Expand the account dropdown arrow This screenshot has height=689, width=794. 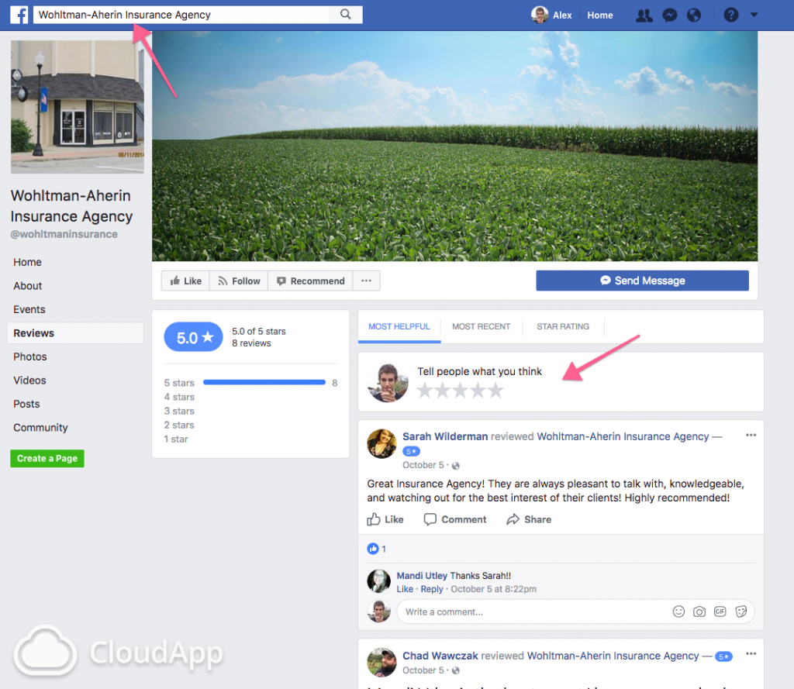click(754, 16)
